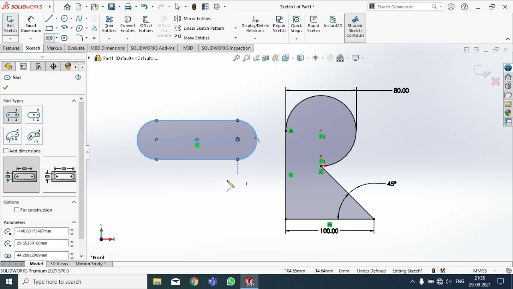Screen dimensions: 513x289
Task: Select the sketch Text tool
Action: point(94,28)
